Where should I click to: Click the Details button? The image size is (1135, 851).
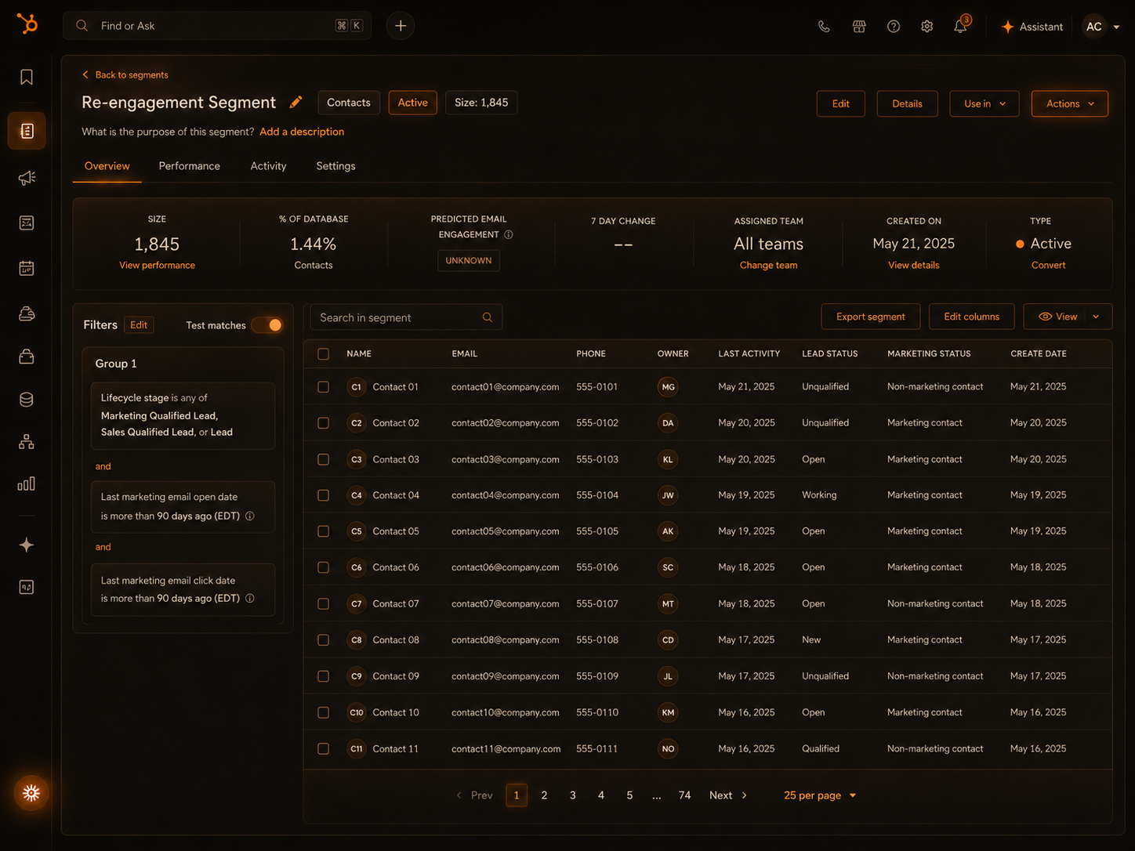tap(907, 103)
